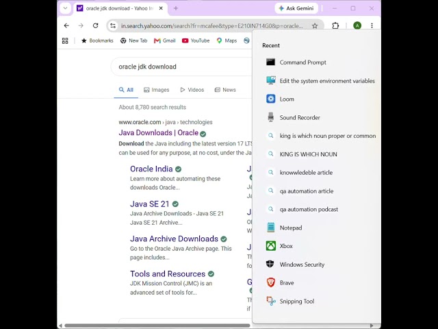This screenshot has width=438, height=329.
Task: Open Edit the system environment variables
Action: [320, 81]
